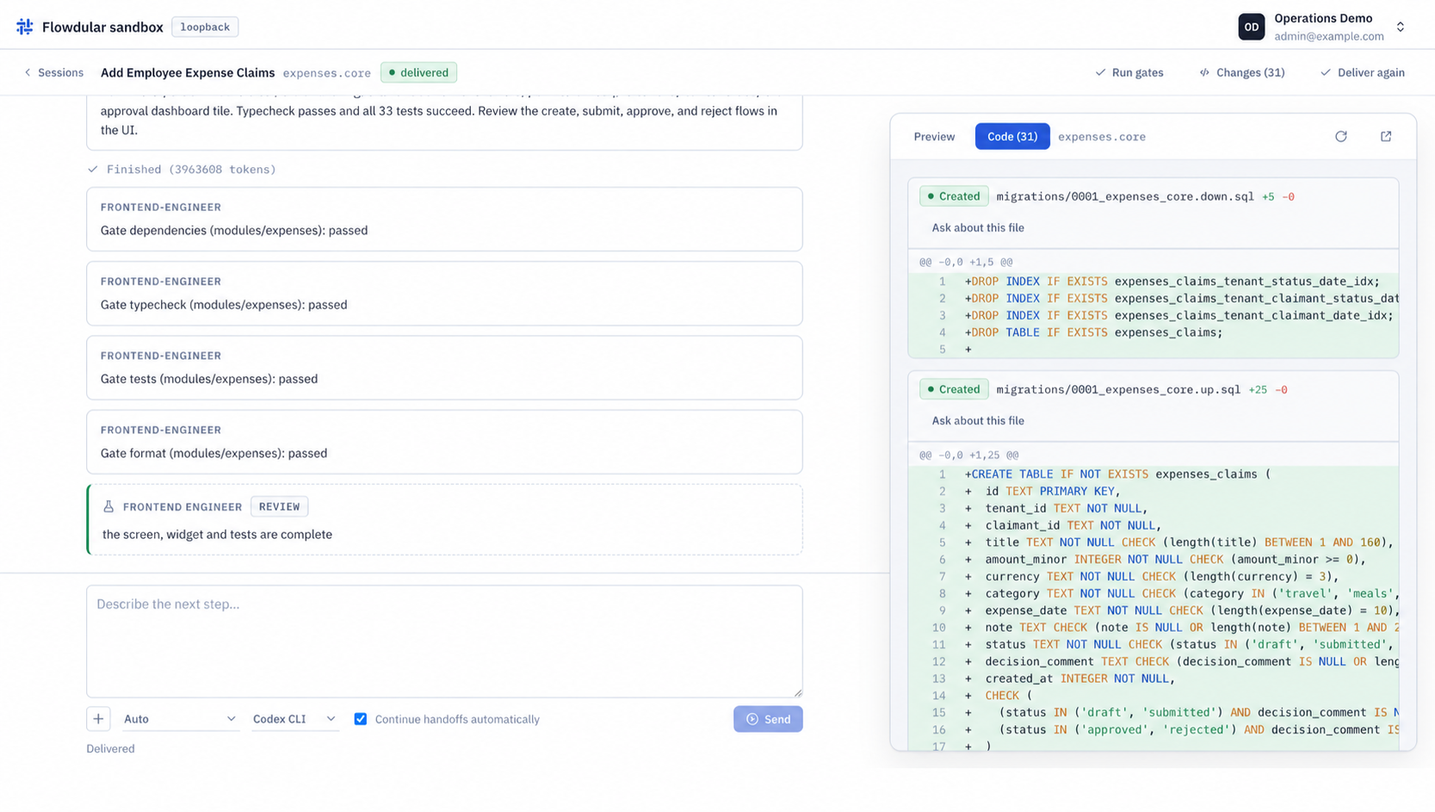This screenshot has width=1435, height=812.
Task: Click Created badge for up.sql migration
Action: point(954,389)
